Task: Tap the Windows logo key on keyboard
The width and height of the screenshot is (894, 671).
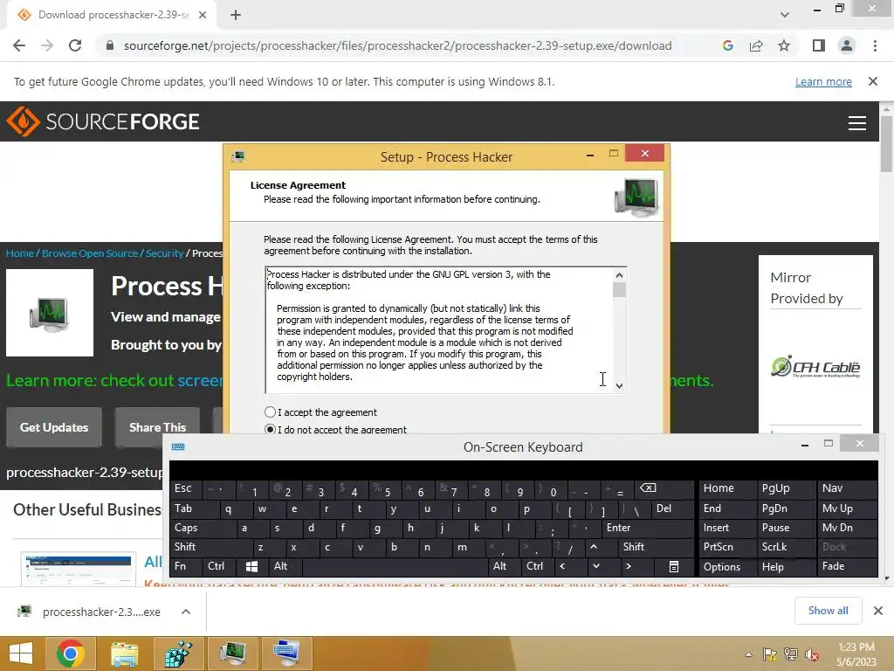Action: coord(251,566)
